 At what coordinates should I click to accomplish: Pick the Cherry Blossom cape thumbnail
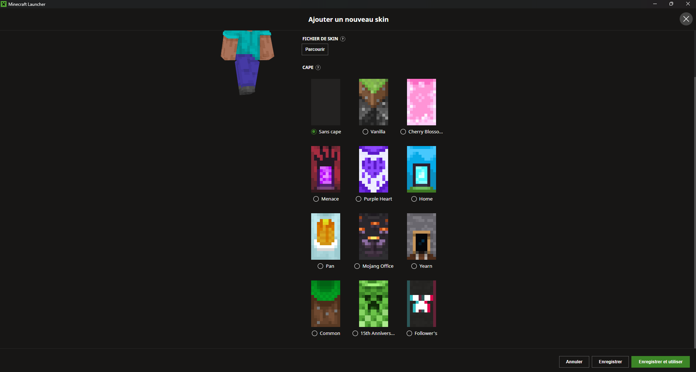(x=421, y=102)
